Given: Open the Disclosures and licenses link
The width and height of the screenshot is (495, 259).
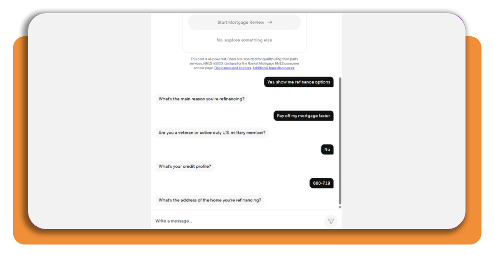Looking at the screenshot, I should point(233,68).
